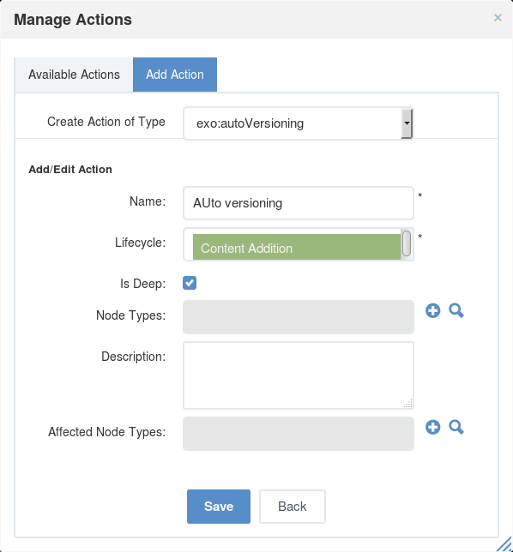Click the Description textarea resize grip

tap(408, 404)
